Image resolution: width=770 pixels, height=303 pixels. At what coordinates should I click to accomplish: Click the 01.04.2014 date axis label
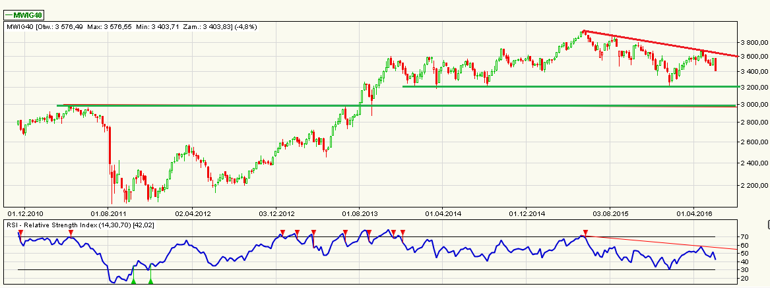443,213
